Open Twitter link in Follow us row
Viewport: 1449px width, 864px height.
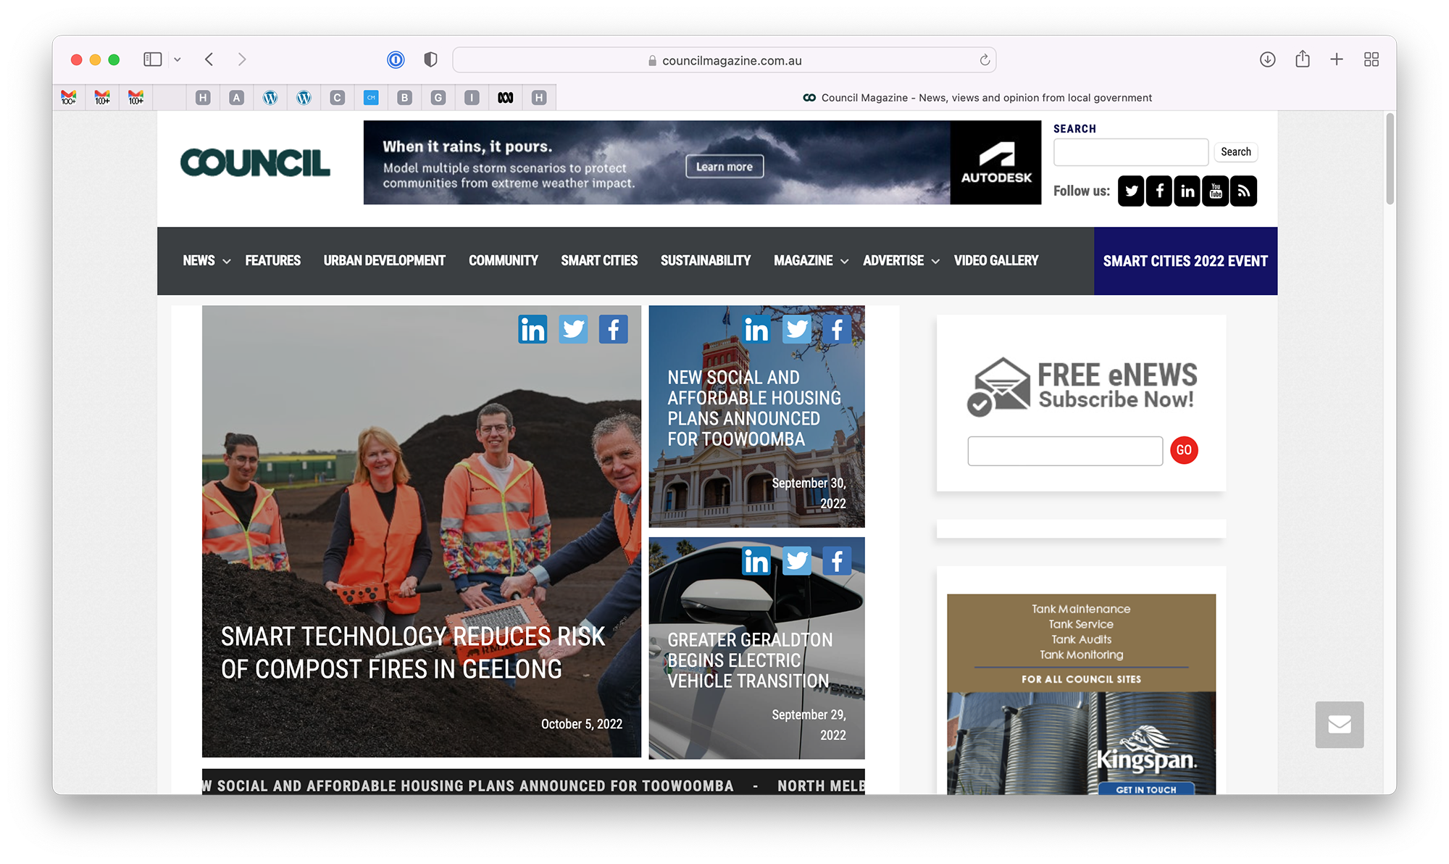point(1130,191)
